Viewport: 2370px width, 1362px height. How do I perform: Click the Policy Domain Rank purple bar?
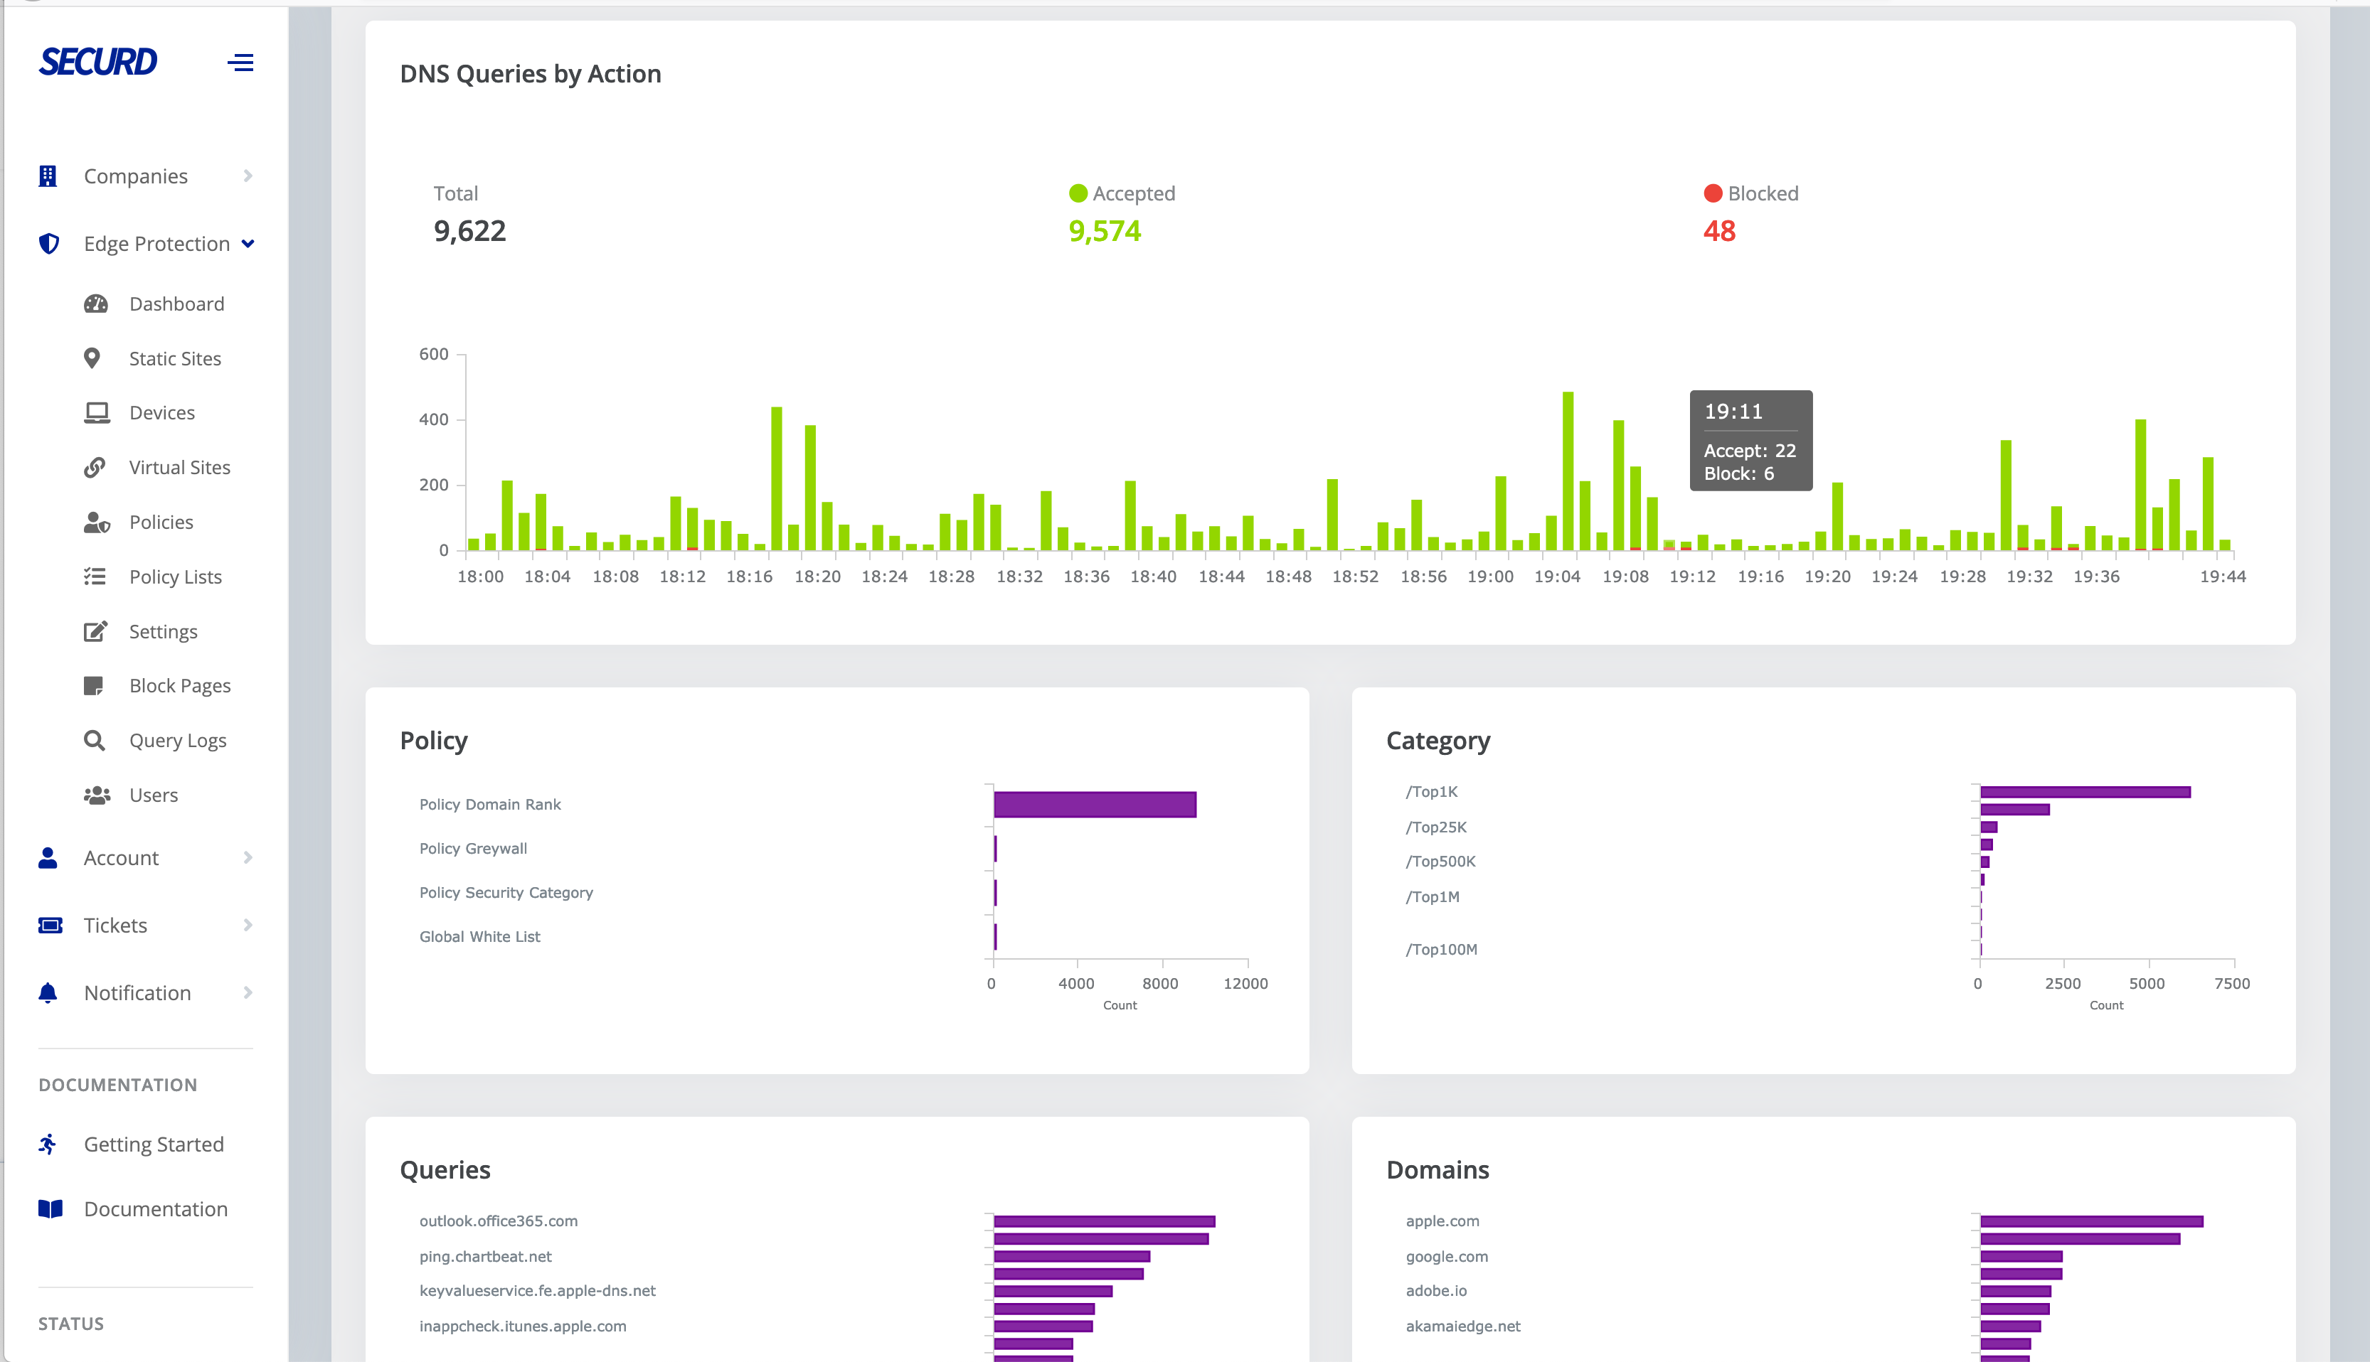point(1094,805)
